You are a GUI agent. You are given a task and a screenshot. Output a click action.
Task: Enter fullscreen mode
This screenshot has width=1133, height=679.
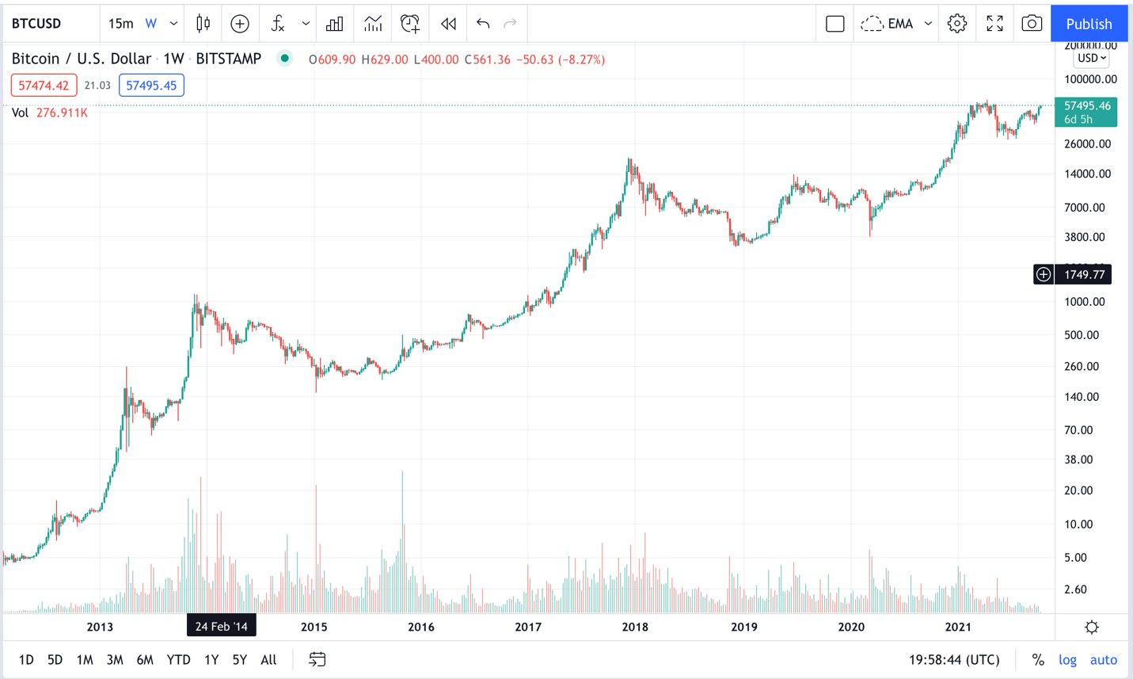point(995,24)
